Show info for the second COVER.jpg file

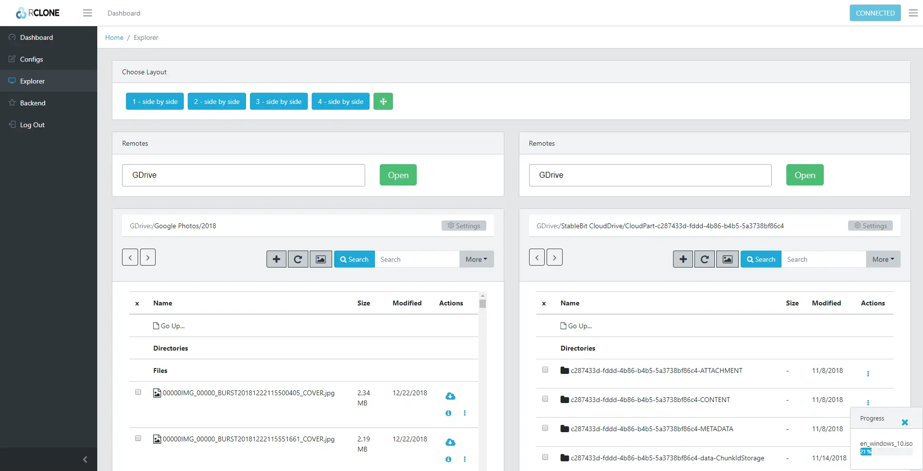click(x=447, y=459)
